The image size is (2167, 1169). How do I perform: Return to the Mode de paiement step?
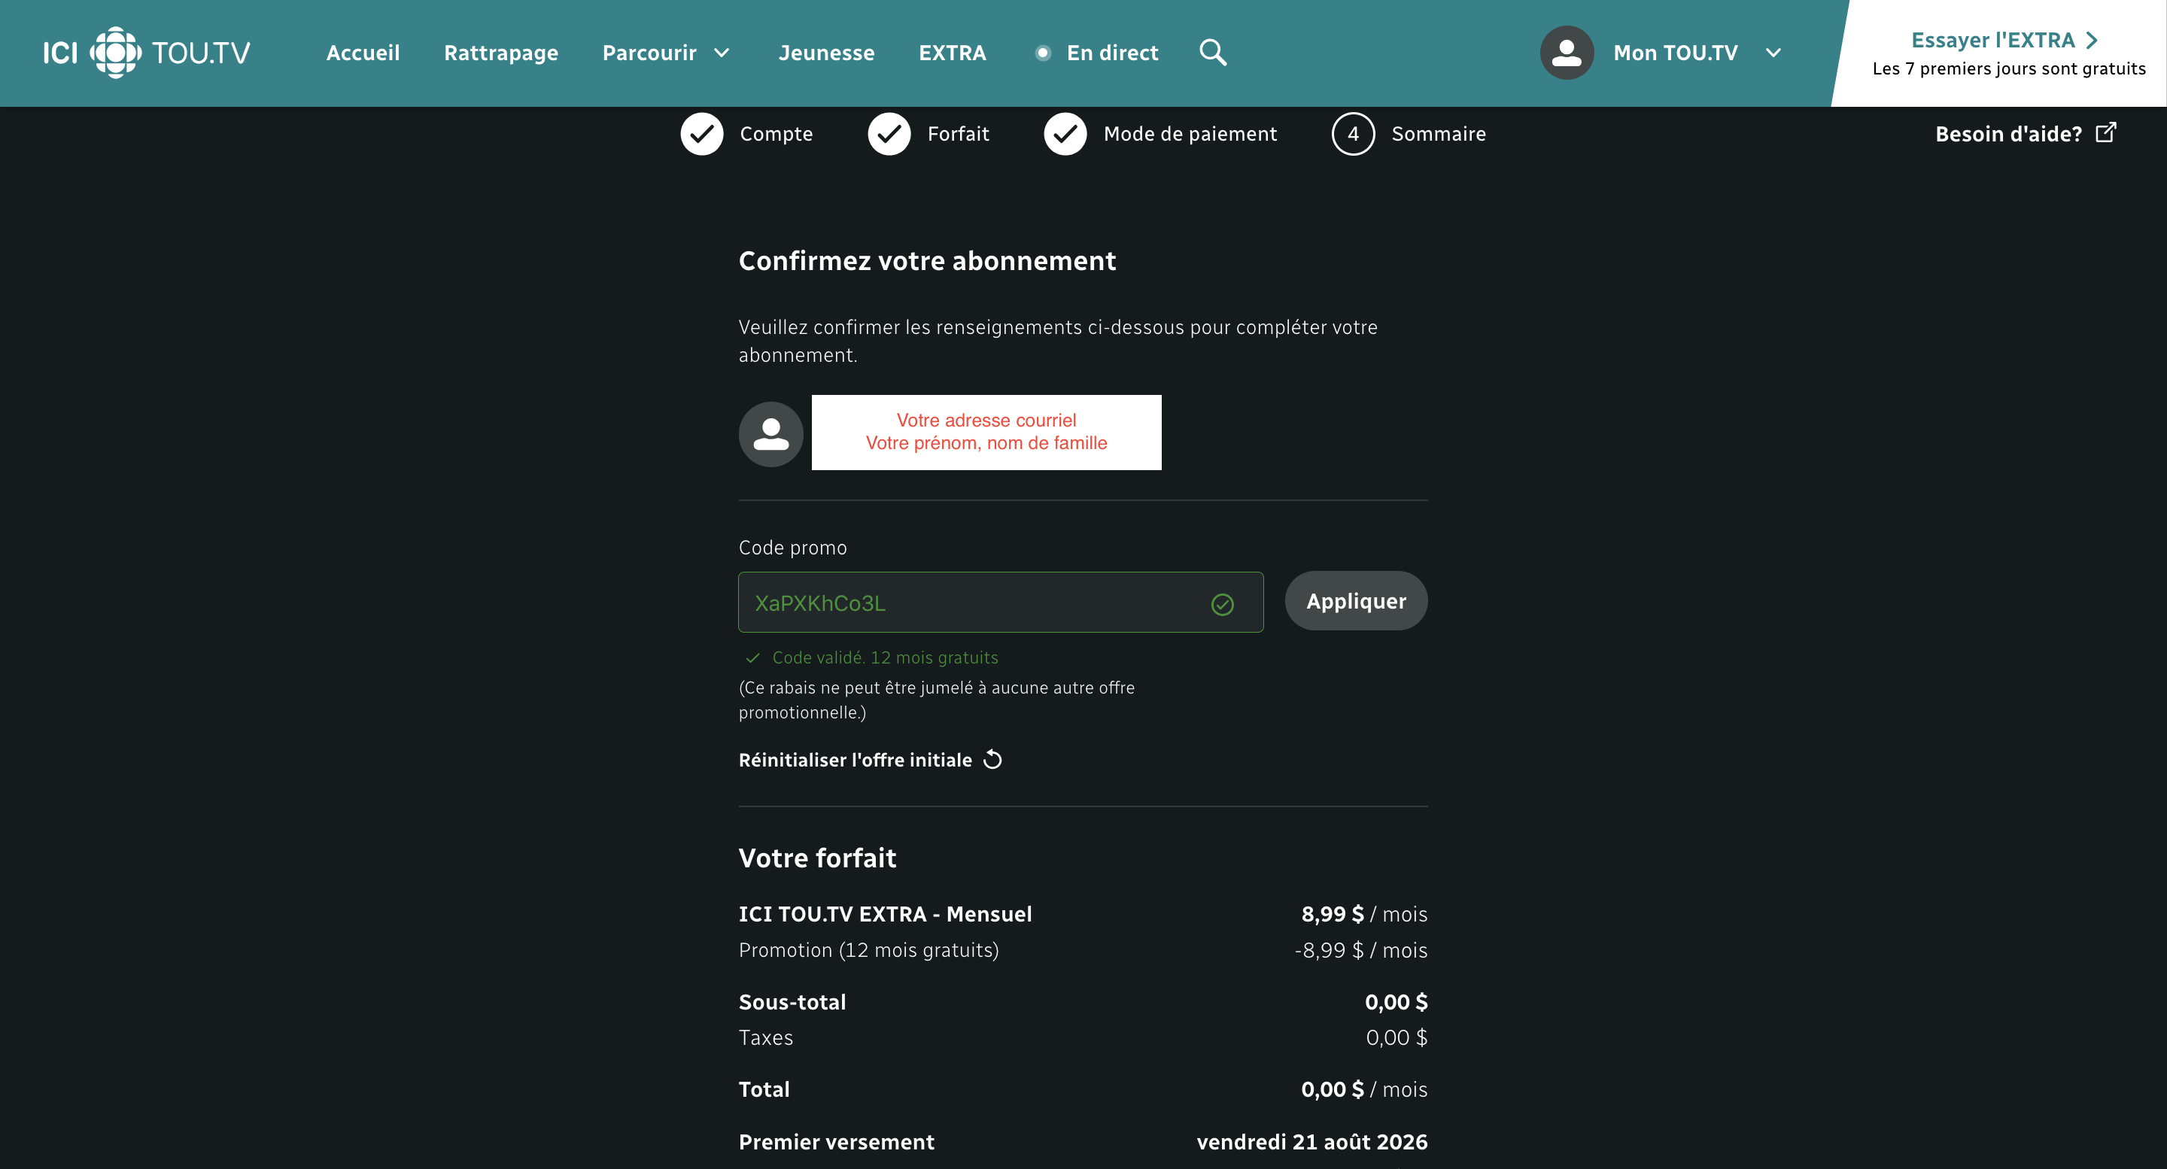1190,134
